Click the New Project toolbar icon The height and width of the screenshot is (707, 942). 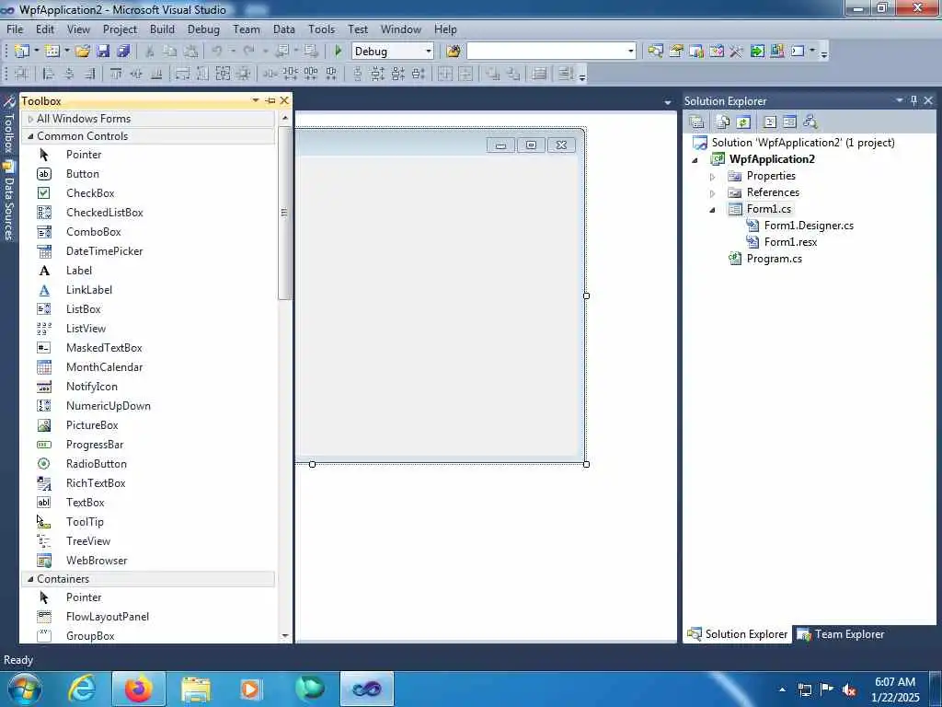[22, 52]
